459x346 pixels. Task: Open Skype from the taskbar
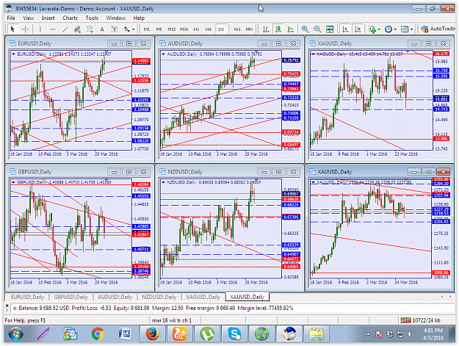[234, 334]
